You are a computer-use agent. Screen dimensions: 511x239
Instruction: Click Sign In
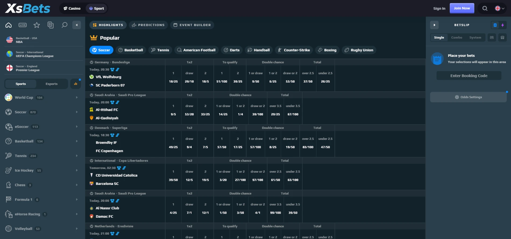pyautogui.click(x=439, y=8)
